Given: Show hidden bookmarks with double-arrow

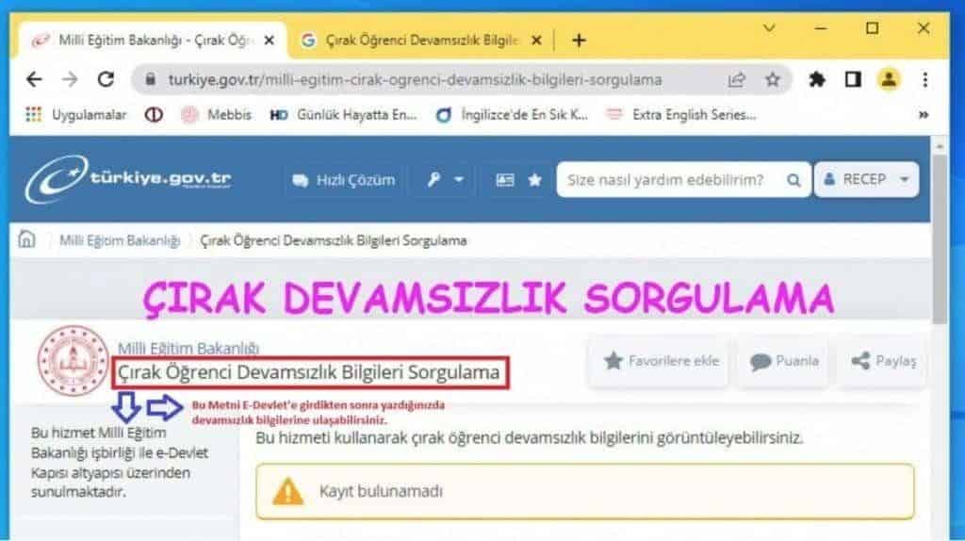Looking at the screenshot, I should [924, 115].
